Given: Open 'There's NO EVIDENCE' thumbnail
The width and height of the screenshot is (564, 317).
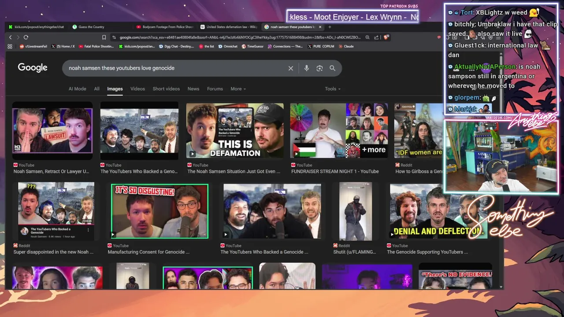Looking at the screenshot, I should point(455,276).
